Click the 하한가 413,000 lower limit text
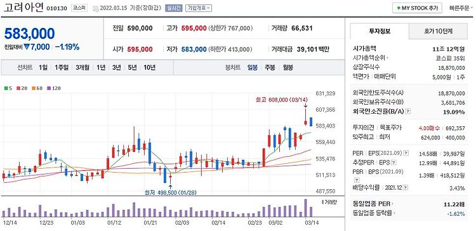 (230, 49)
